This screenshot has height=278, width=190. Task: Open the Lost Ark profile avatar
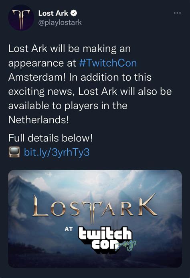(x=21, y=18)
